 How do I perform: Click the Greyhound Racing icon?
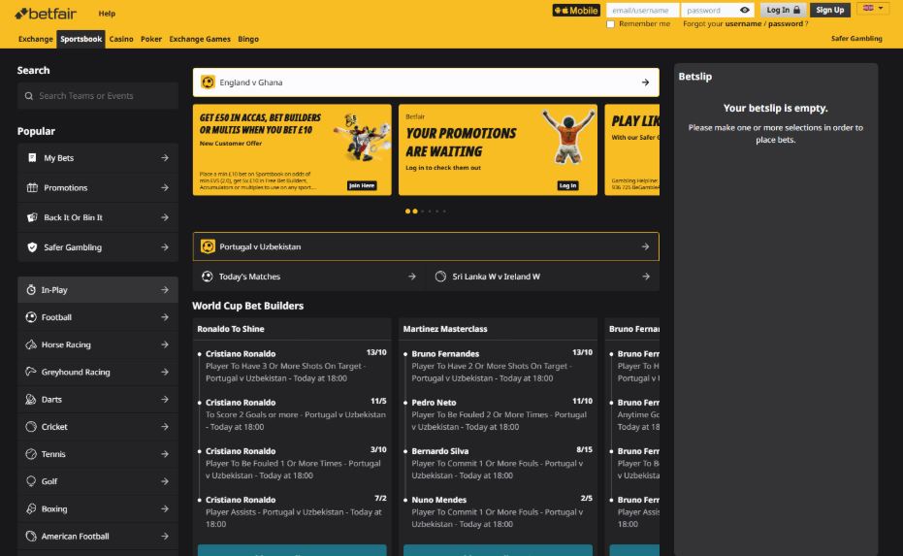(31, 372)
